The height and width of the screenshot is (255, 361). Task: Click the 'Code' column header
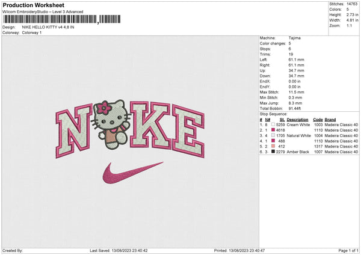tap(318, 120)
